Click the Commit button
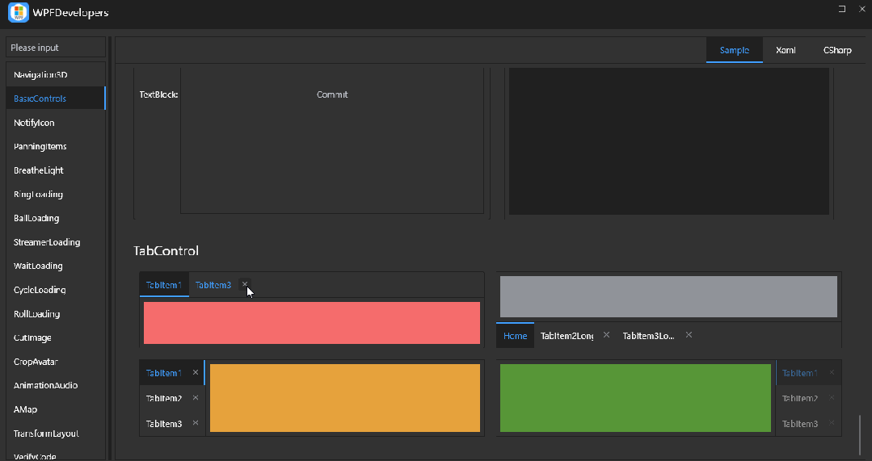Image resolution: width=872 pixels, height=461 pixels. coord(332,94)
